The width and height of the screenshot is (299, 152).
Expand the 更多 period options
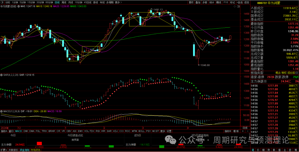click(118, 2)
